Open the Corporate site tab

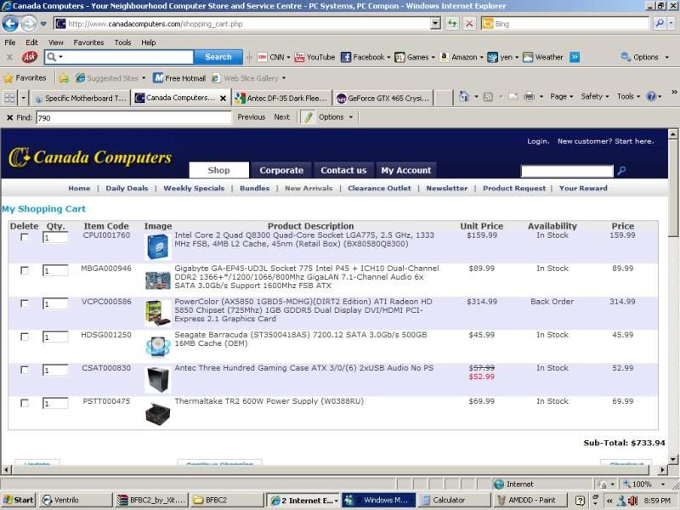281,171
